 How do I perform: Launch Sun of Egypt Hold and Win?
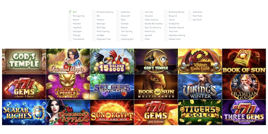pos(112,113)
